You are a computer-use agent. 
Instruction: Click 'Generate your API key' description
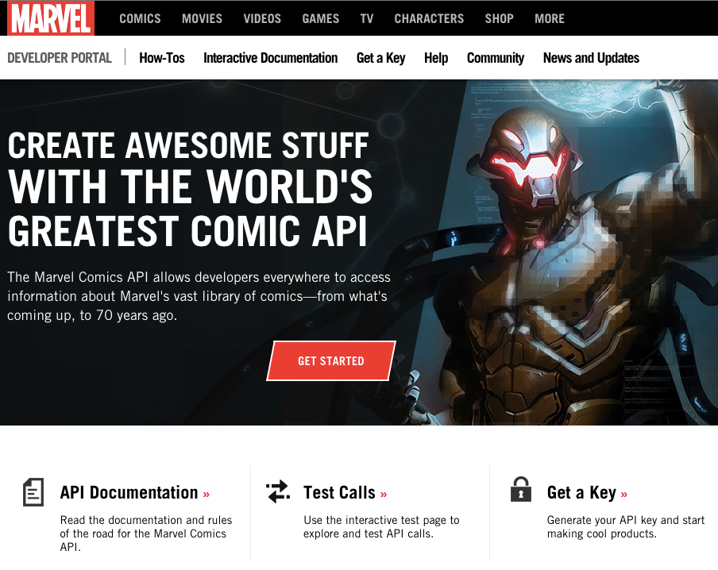(626, 527)
